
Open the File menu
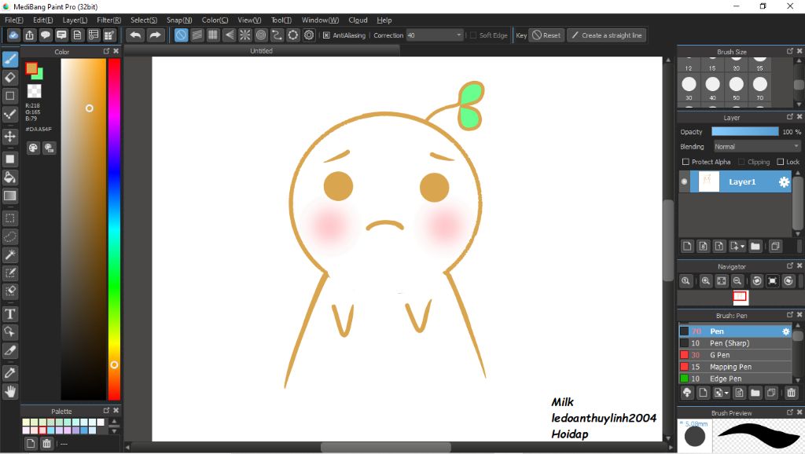point(14,20)
